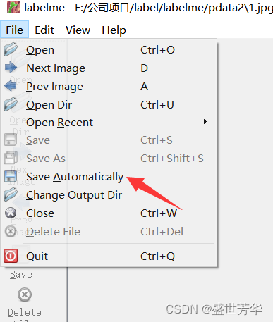Click the red Quit power icon
Viewport: 273px width, 322px height.
11,256
